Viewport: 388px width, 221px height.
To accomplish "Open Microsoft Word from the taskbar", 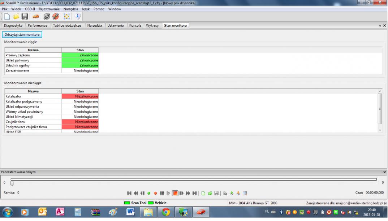I will 130,212.
